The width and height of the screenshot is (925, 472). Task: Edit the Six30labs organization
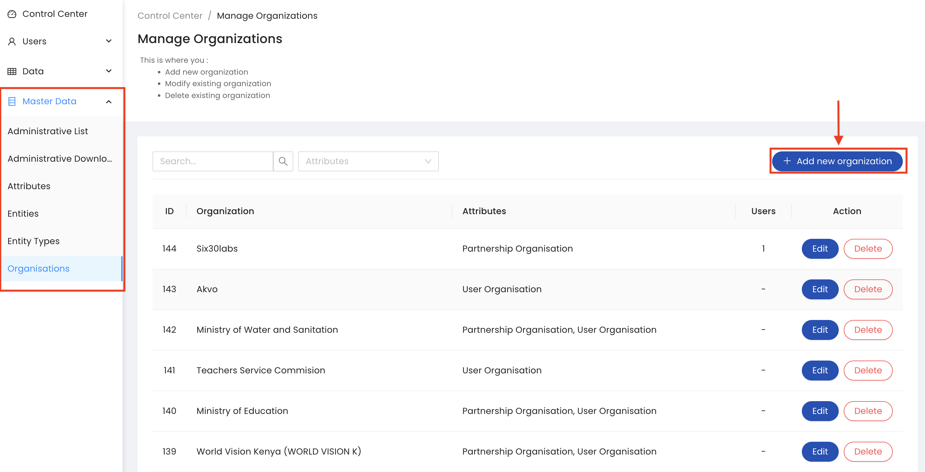(820, 248)
